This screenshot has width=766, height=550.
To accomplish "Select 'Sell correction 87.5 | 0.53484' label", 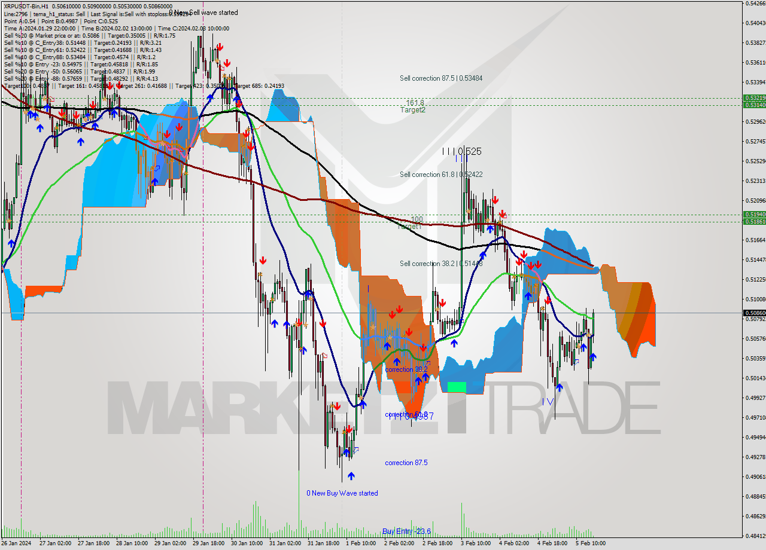I will pyautogui.click(x=441, y=78).
